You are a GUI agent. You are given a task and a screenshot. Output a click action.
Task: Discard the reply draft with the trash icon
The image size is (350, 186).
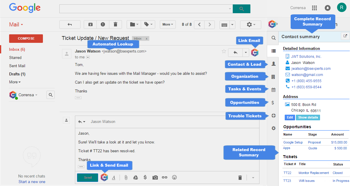240,177
